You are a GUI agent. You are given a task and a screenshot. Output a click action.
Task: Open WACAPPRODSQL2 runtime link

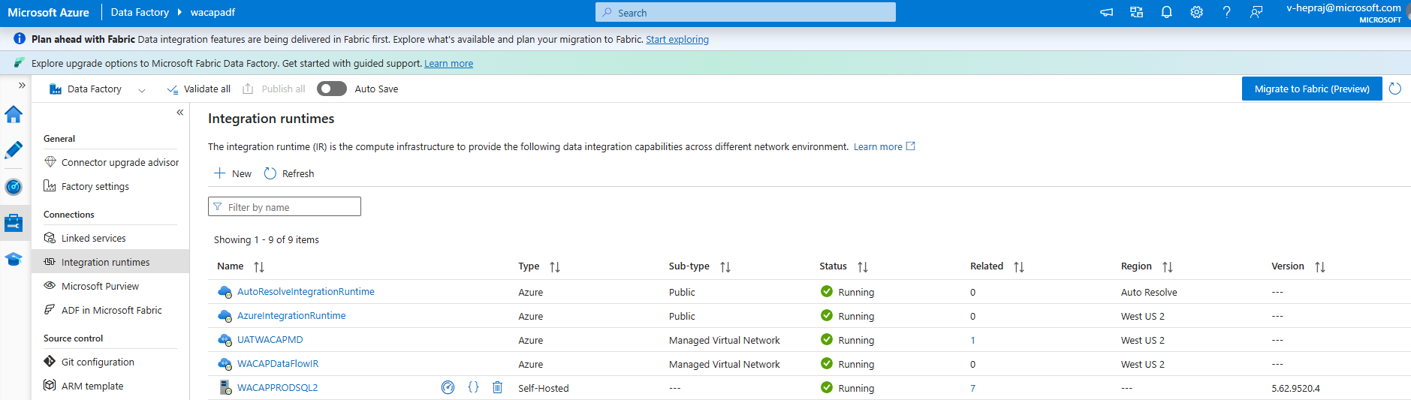tap(278, 388)
